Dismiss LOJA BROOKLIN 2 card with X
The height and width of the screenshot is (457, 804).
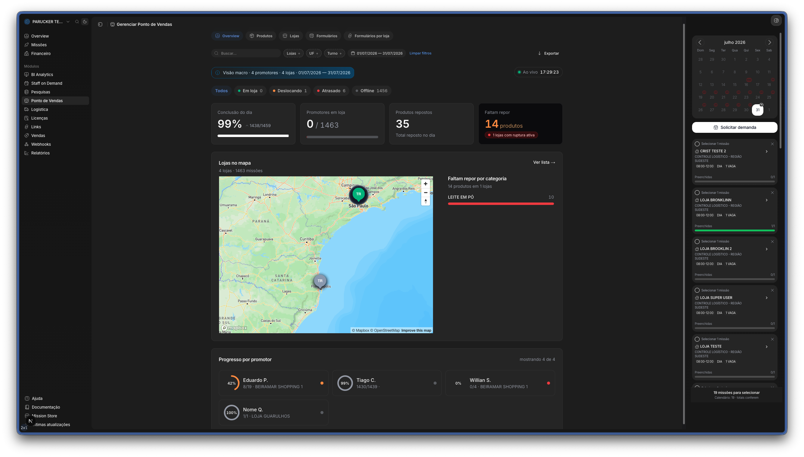click(x=772, y=241)
